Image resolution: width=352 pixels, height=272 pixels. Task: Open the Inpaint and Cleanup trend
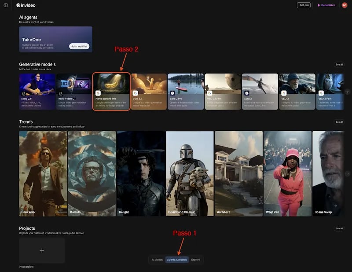pos(190,173)
